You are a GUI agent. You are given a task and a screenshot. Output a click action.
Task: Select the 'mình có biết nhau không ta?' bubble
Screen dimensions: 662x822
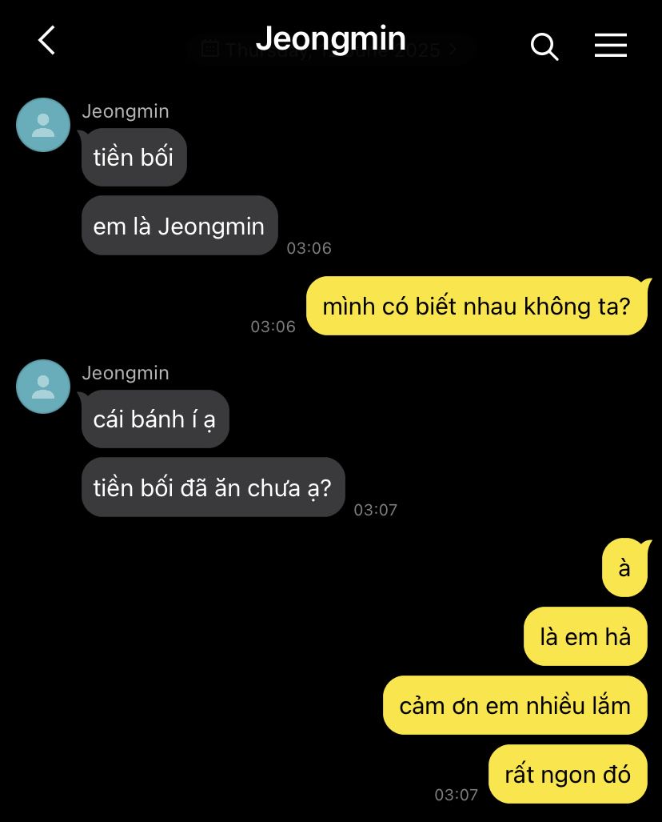[477, 307]
